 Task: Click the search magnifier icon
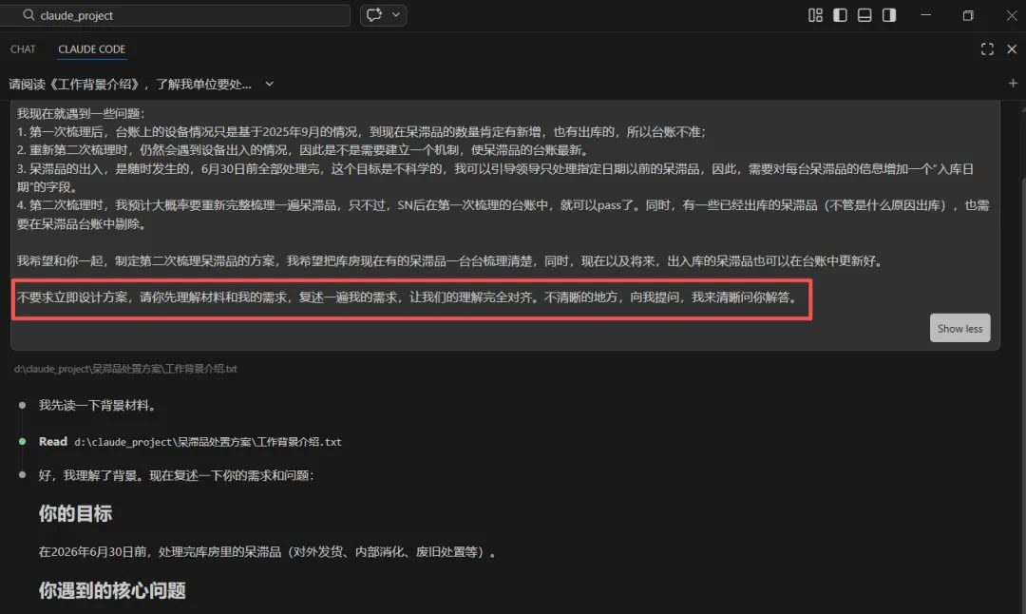click(x=28, y=14)
